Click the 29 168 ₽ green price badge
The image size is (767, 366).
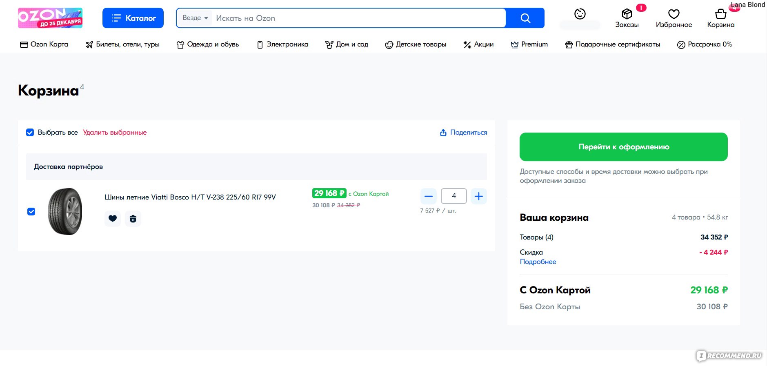[x=329, y=193]
